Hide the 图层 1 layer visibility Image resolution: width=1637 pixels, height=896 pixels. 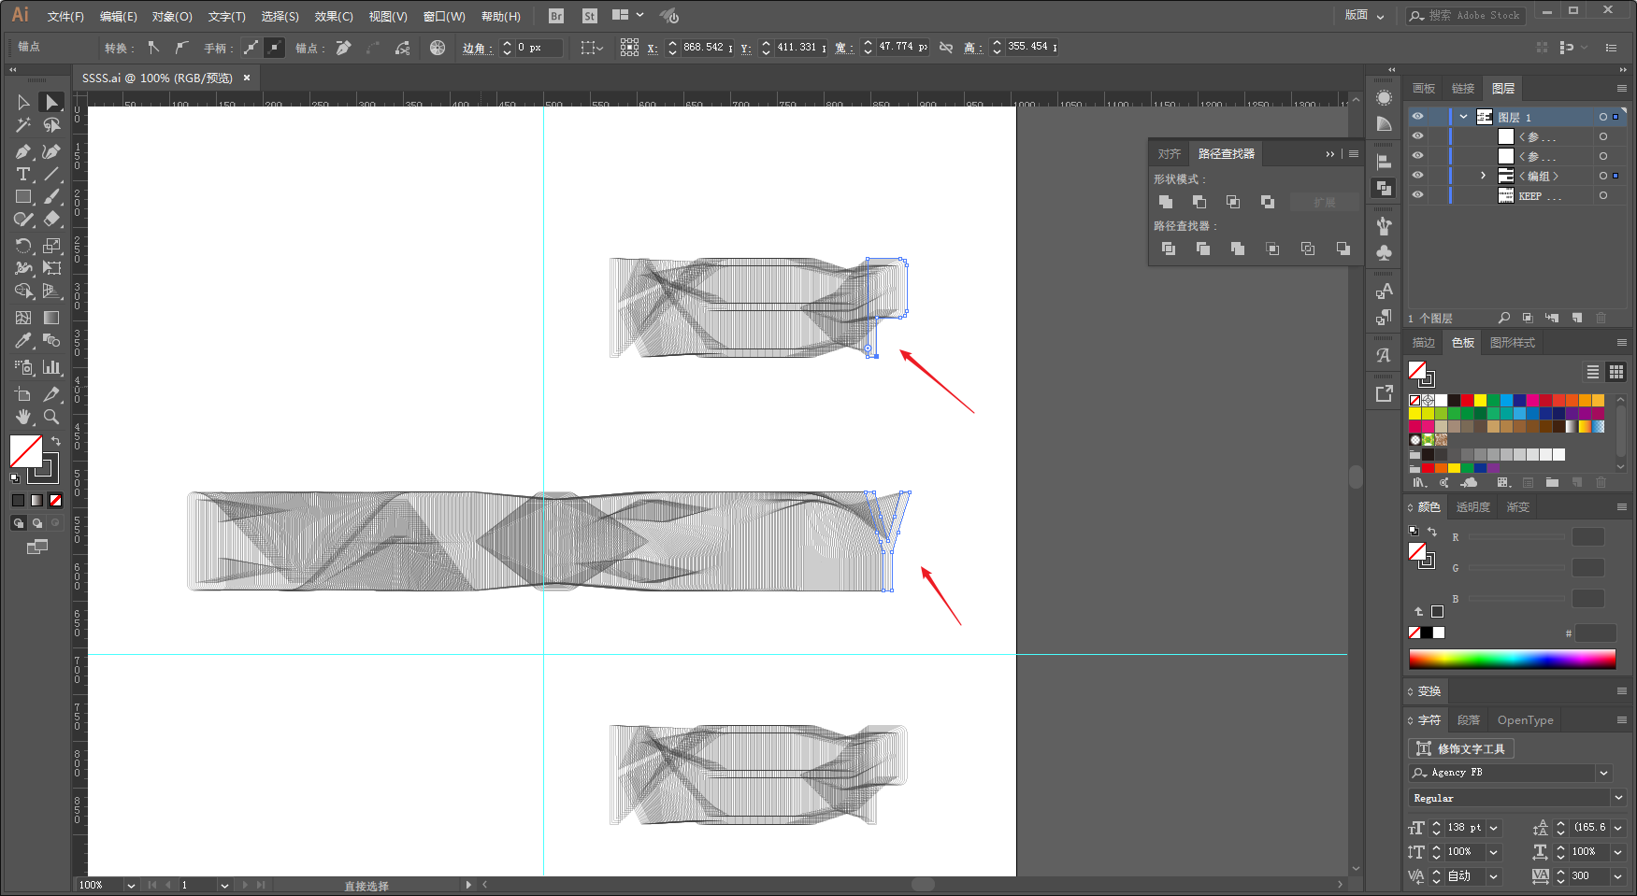[1417, 117]
